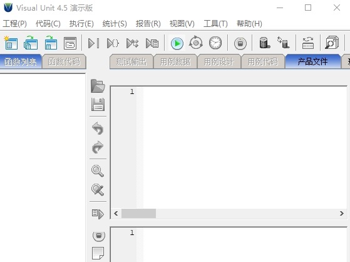Switch to the 函数代码 tab
This screenshot has width=350, height=262.
pyautogui.click(x=64, y=61)
